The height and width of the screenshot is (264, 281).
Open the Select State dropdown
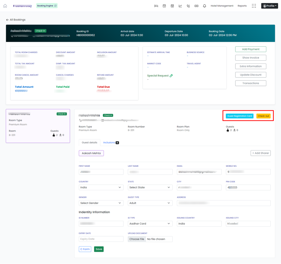coord(150,187)
